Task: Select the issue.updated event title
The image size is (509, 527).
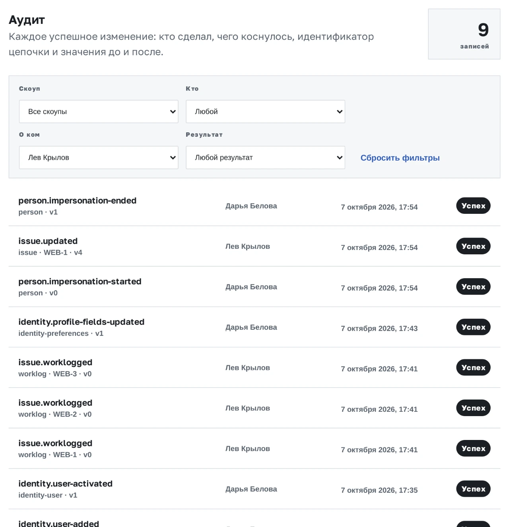Action: (x=48, y=241)
